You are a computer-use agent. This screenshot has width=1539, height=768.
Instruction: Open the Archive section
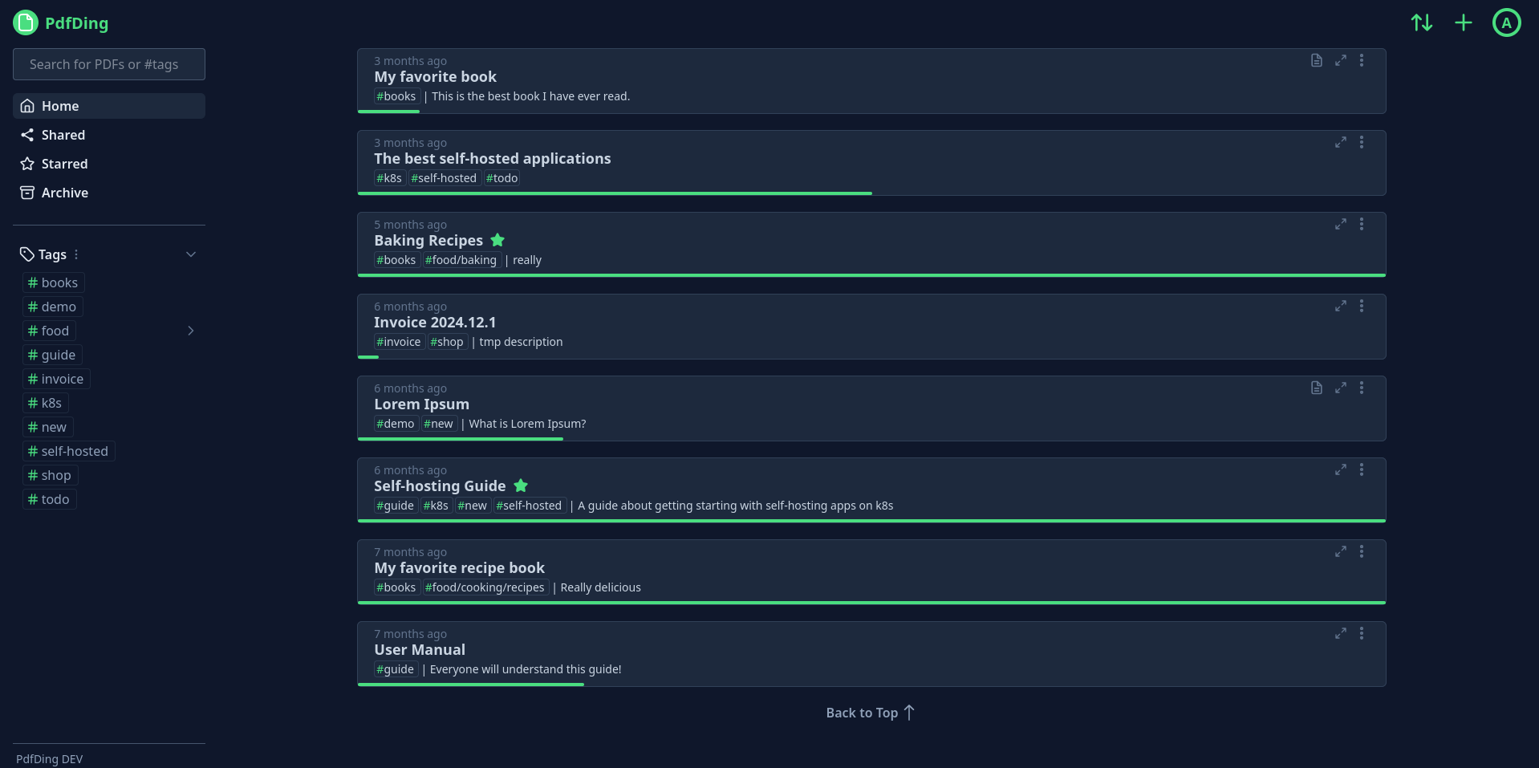(x=64, y=193)
